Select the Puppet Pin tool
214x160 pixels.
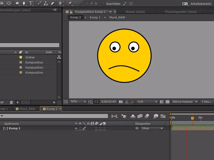[x=70, y=3]
